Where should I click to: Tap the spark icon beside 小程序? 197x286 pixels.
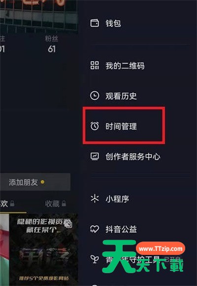click(x=95, y=199)
